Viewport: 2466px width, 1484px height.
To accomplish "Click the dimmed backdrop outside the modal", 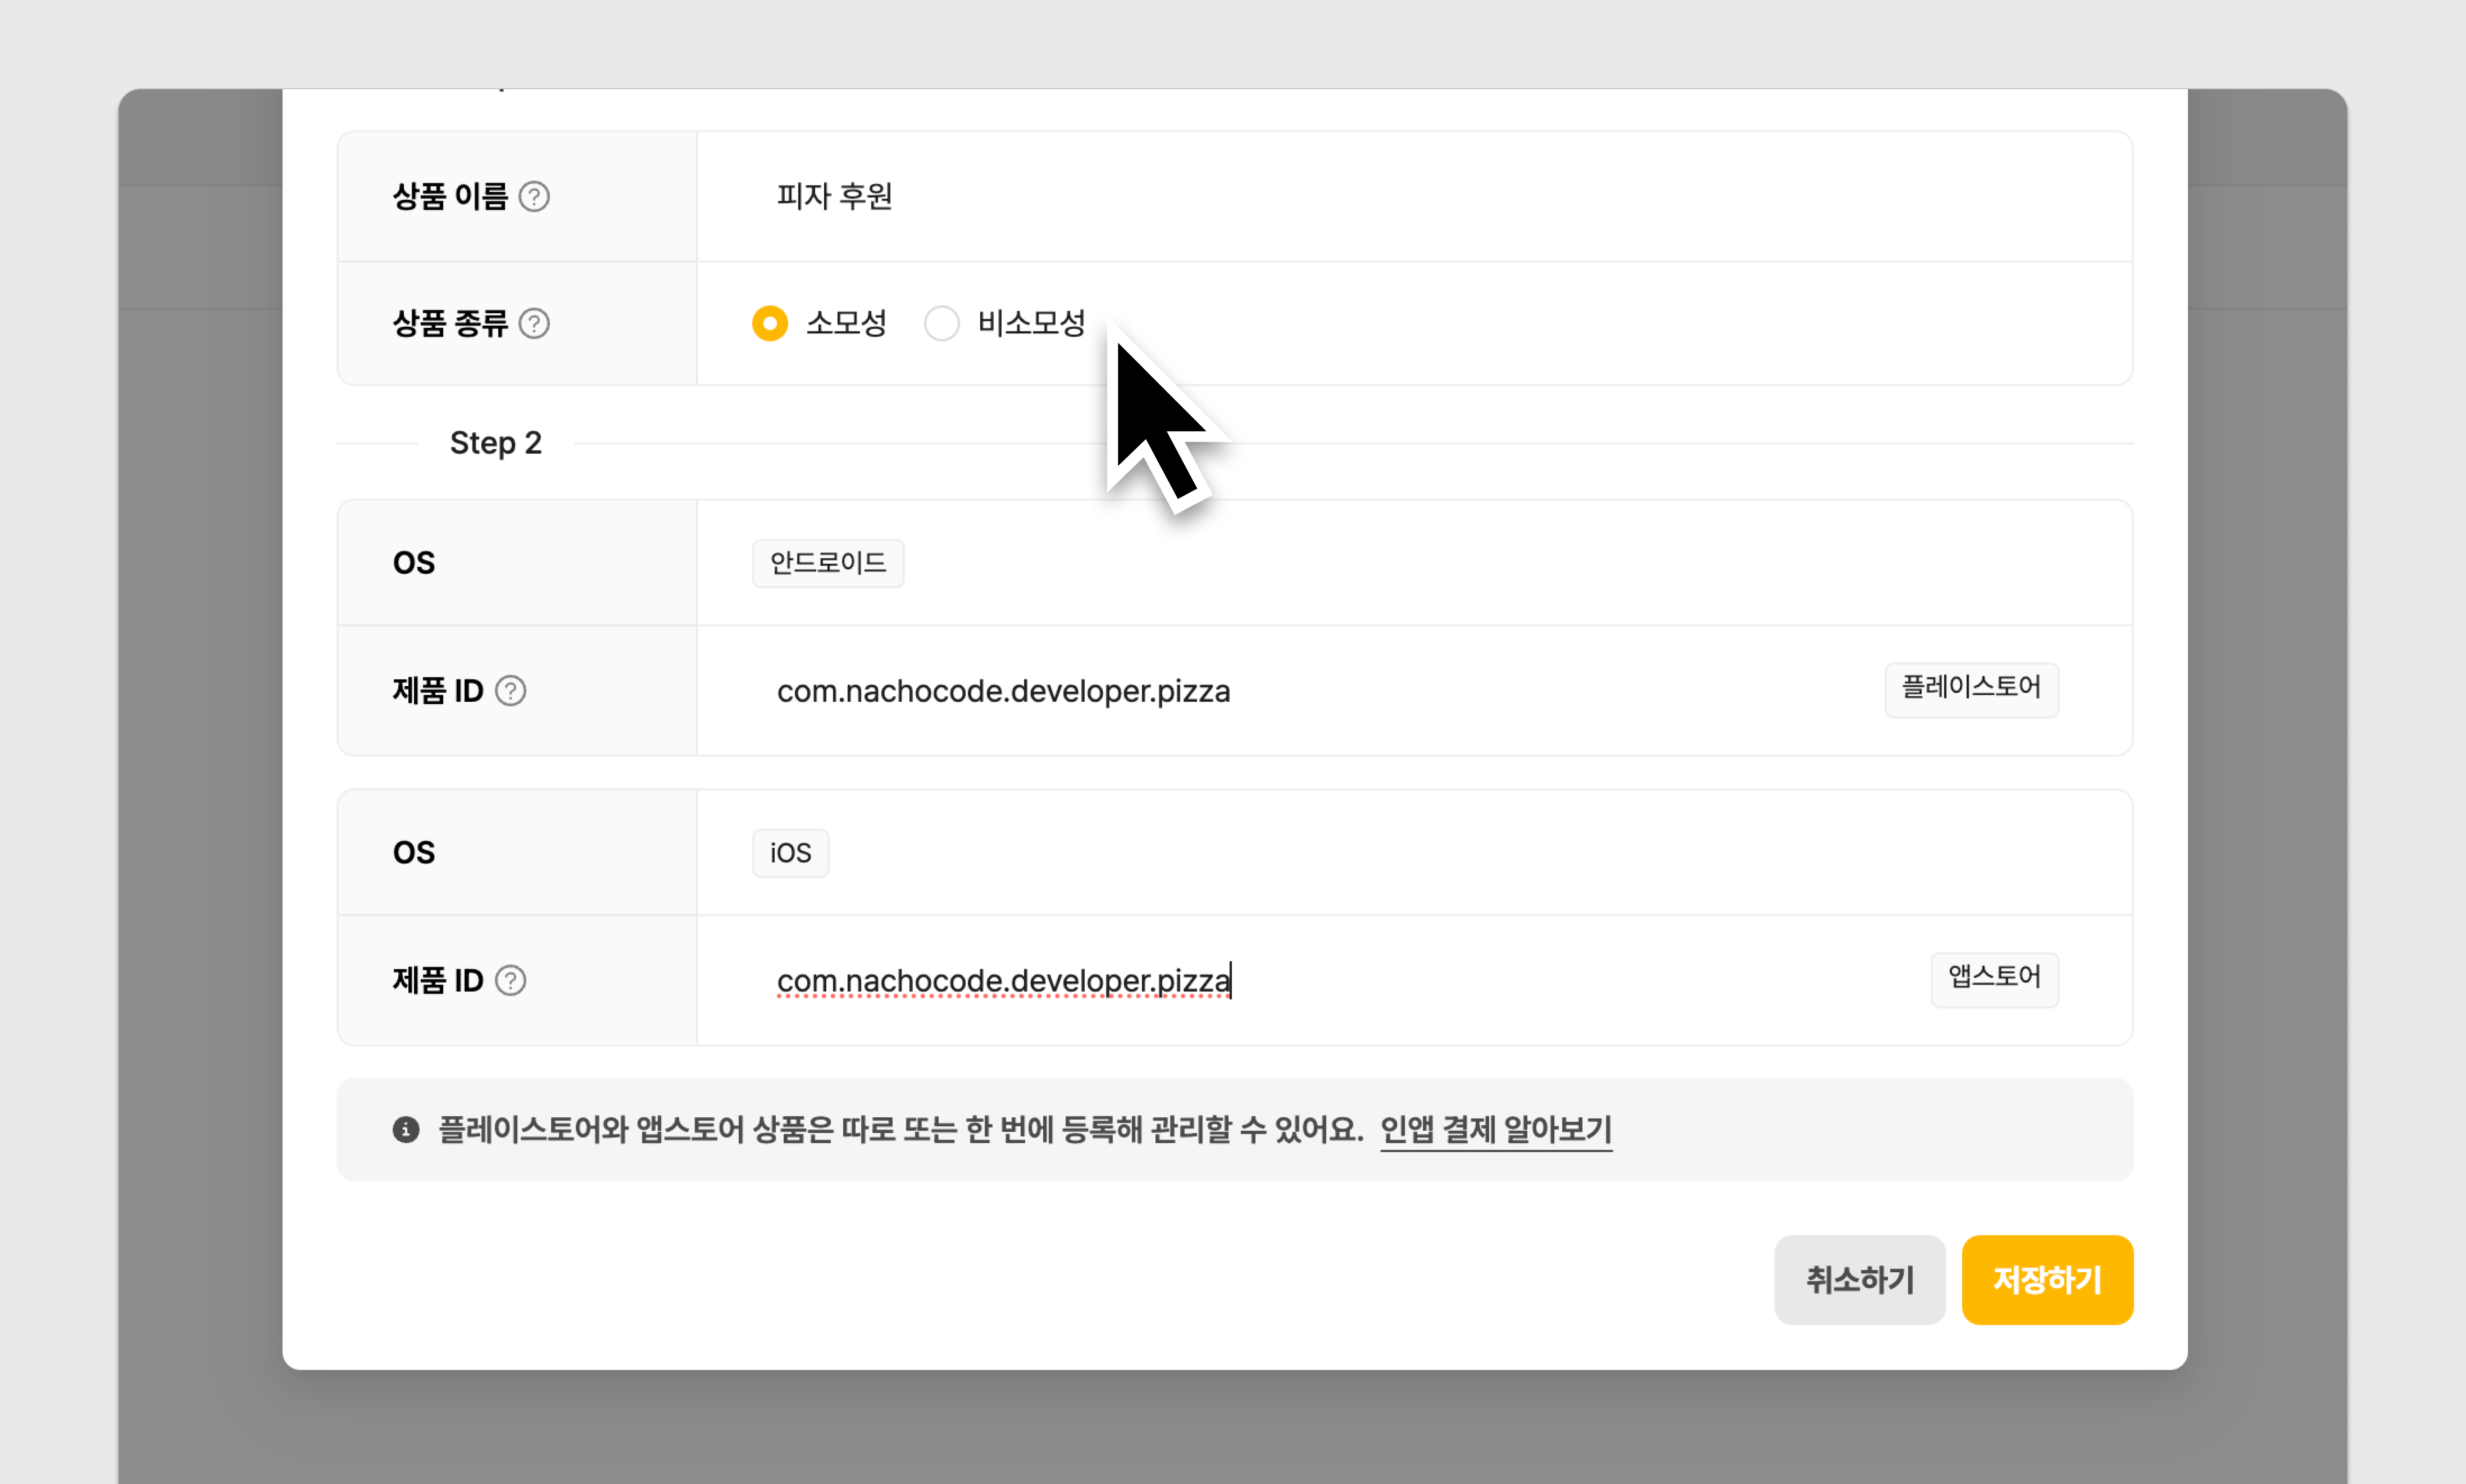I will 200,800.
